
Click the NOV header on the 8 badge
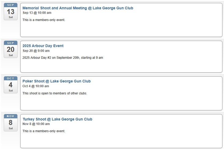click(x=11, y=116)
